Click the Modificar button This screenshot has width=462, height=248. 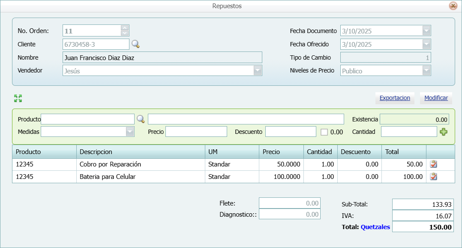click(x=436, y=98)
